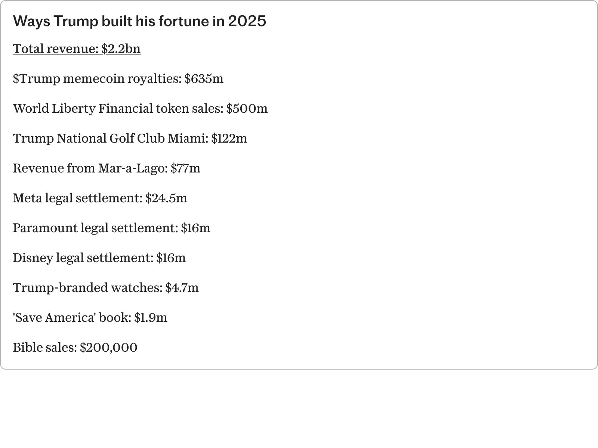
Task: Select the Bible sales $200,000 line
Action: tap(75, 348)
